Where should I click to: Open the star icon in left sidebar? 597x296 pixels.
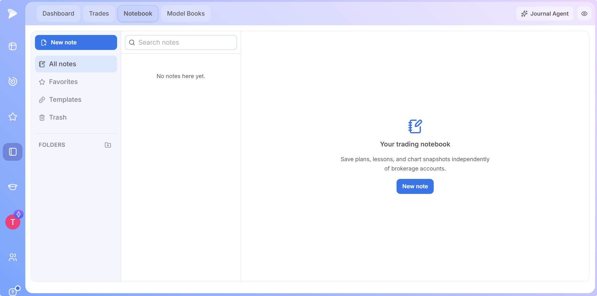[x=12, y=116]
